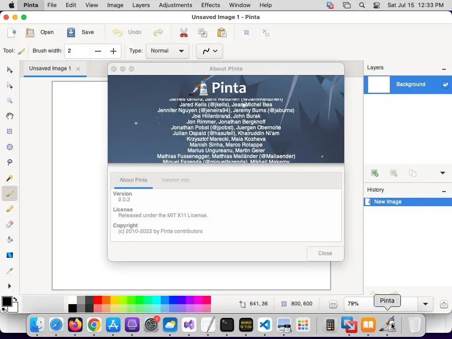
Task: Click the zoom in plus icon
Action: tap(444, 304)
